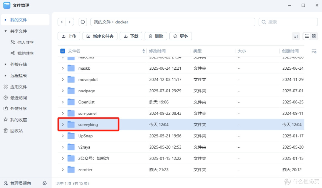This screenshot has height=188, width=322.
Task: Click the download (下载) toolbar icon
Action: click(x=131, y=36)
